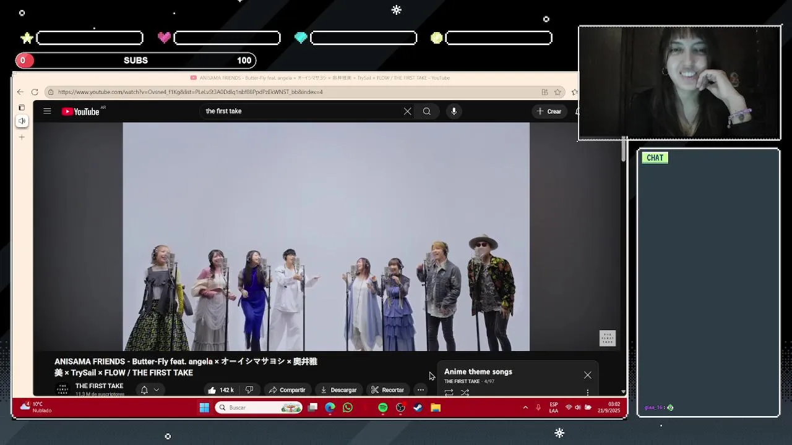Toggle playlist shuffle button
This screenshot has width=792, height=445.
[465, 392]
